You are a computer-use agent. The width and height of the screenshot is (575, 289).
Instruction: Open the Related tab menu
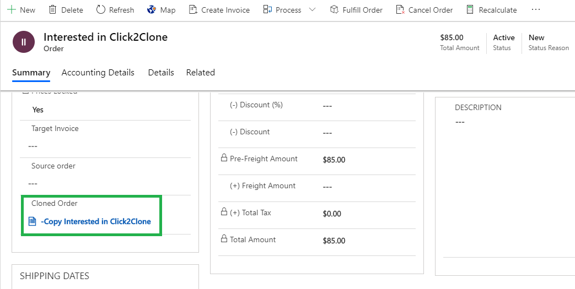(200, 73)
